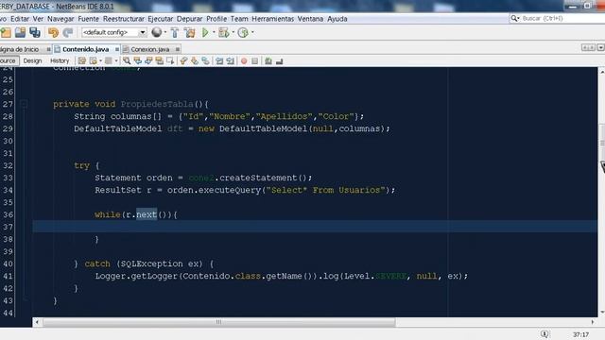The image size is (605, 340).
Task: Open the Editar menu
Action: click(20, 19)
